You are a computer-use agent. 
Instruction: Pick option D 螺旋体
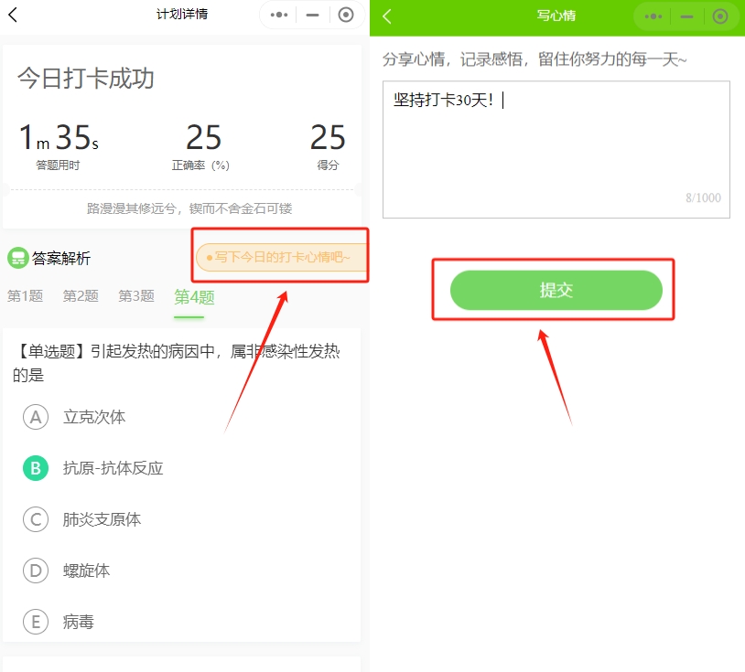tap(36, 571)
